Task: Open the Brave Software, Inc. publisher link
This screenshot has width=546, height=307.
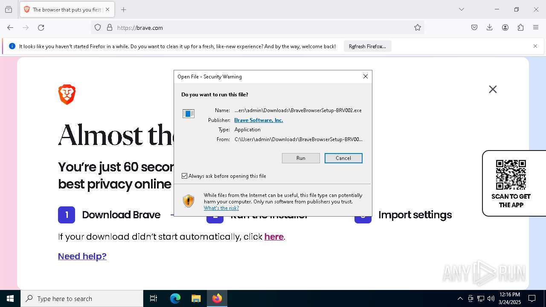Action: click(x=258, y=120)
